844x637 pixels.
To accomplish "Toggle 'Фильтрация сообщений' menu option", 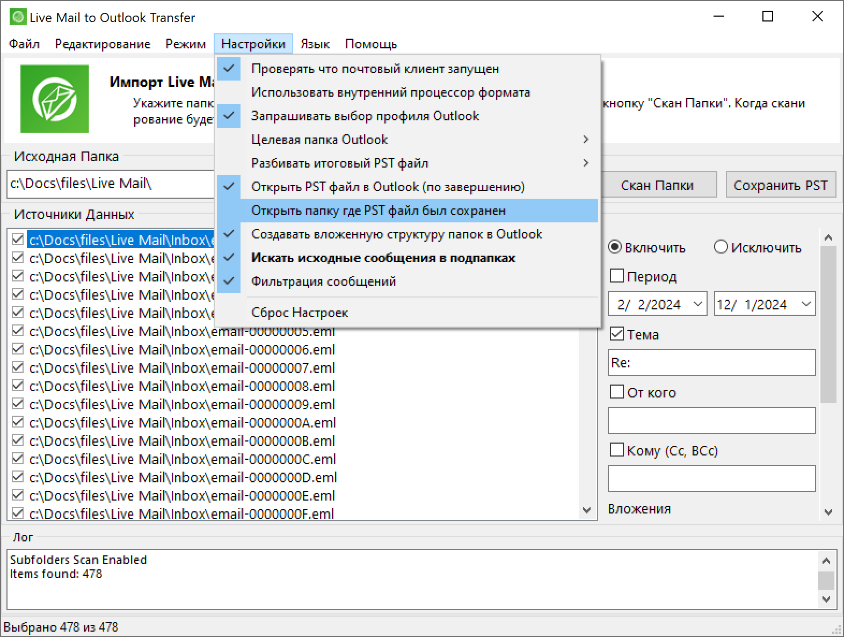I will 408,281.
